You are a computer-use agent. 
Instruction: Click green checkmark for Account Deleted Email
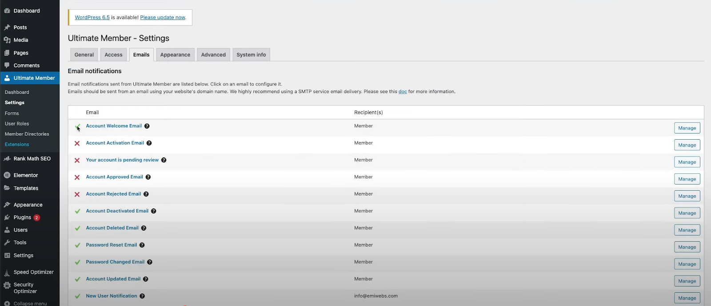coord(77,228)
